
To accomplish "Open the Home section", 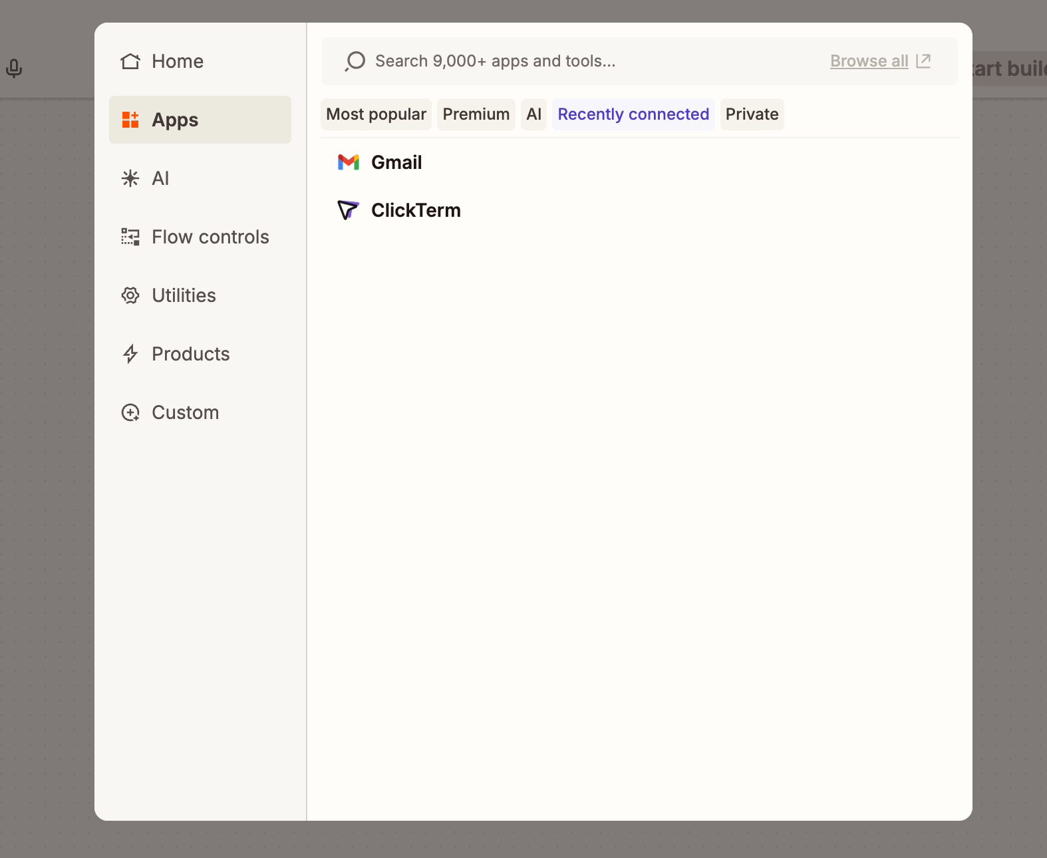I will tap(200, 61).
